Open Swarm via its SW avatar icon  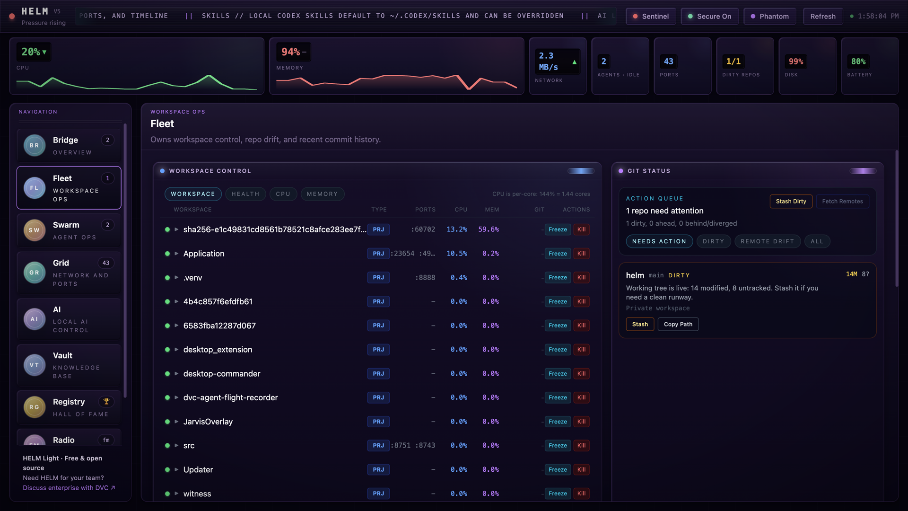coord(35,230)
